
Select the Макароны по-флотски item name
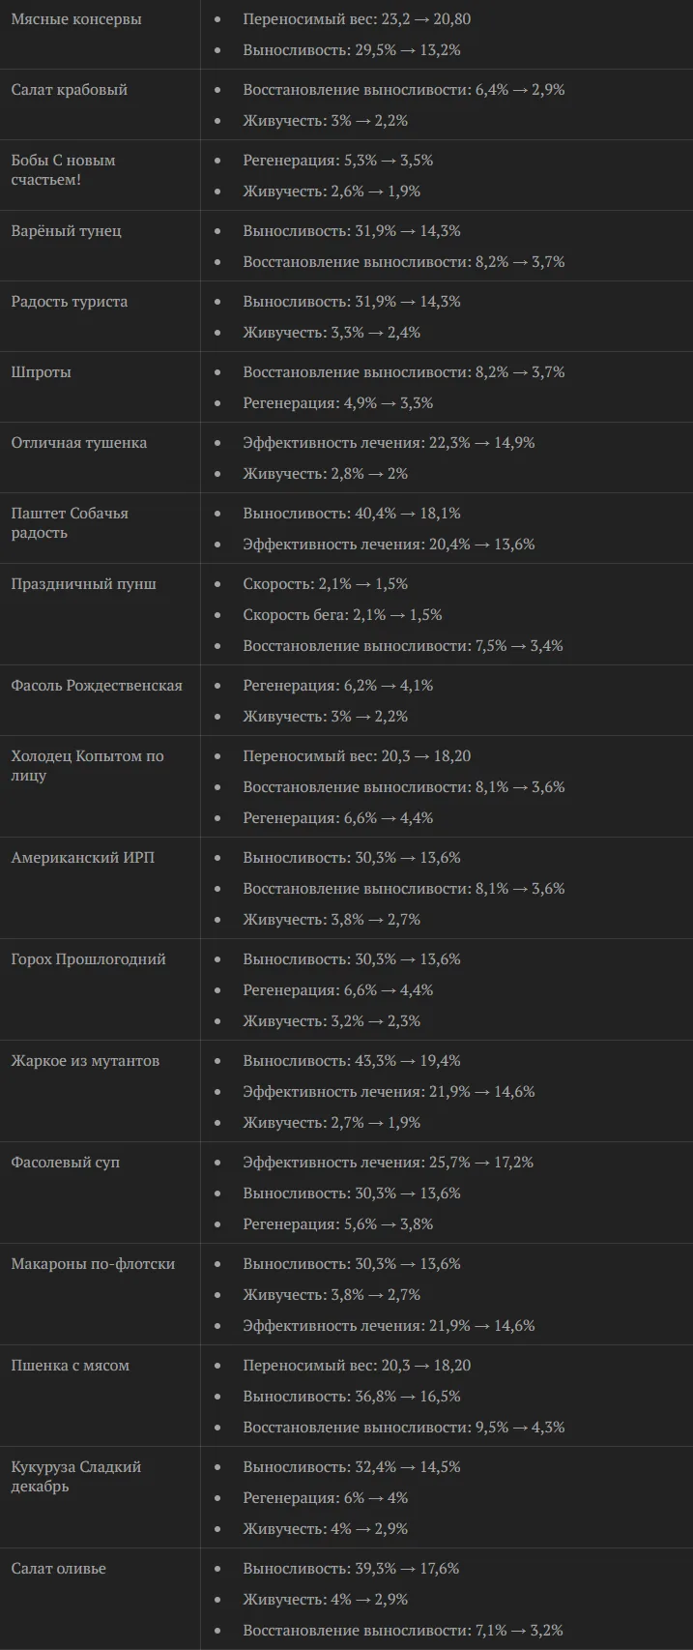(94, 1264)
